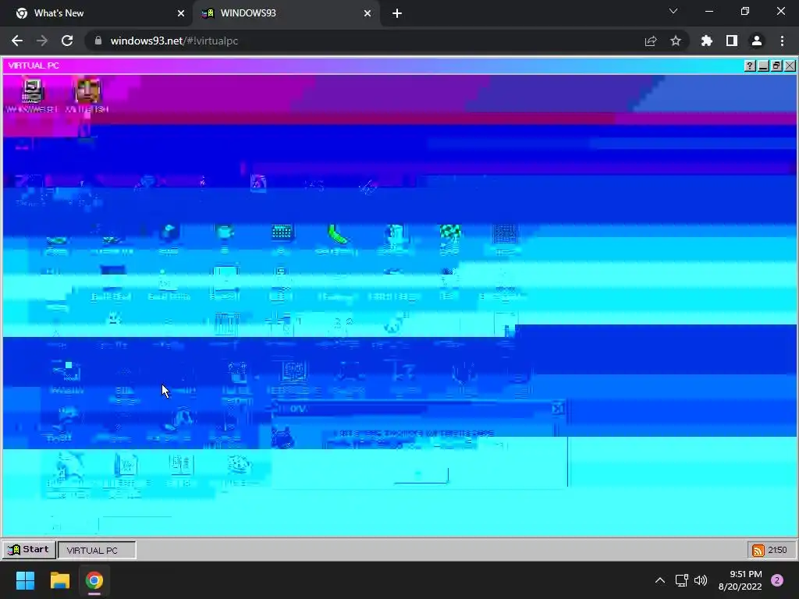Select the WINDOWS93 browser tab
This screenshot has height=599, width=799.
point(286,13)
